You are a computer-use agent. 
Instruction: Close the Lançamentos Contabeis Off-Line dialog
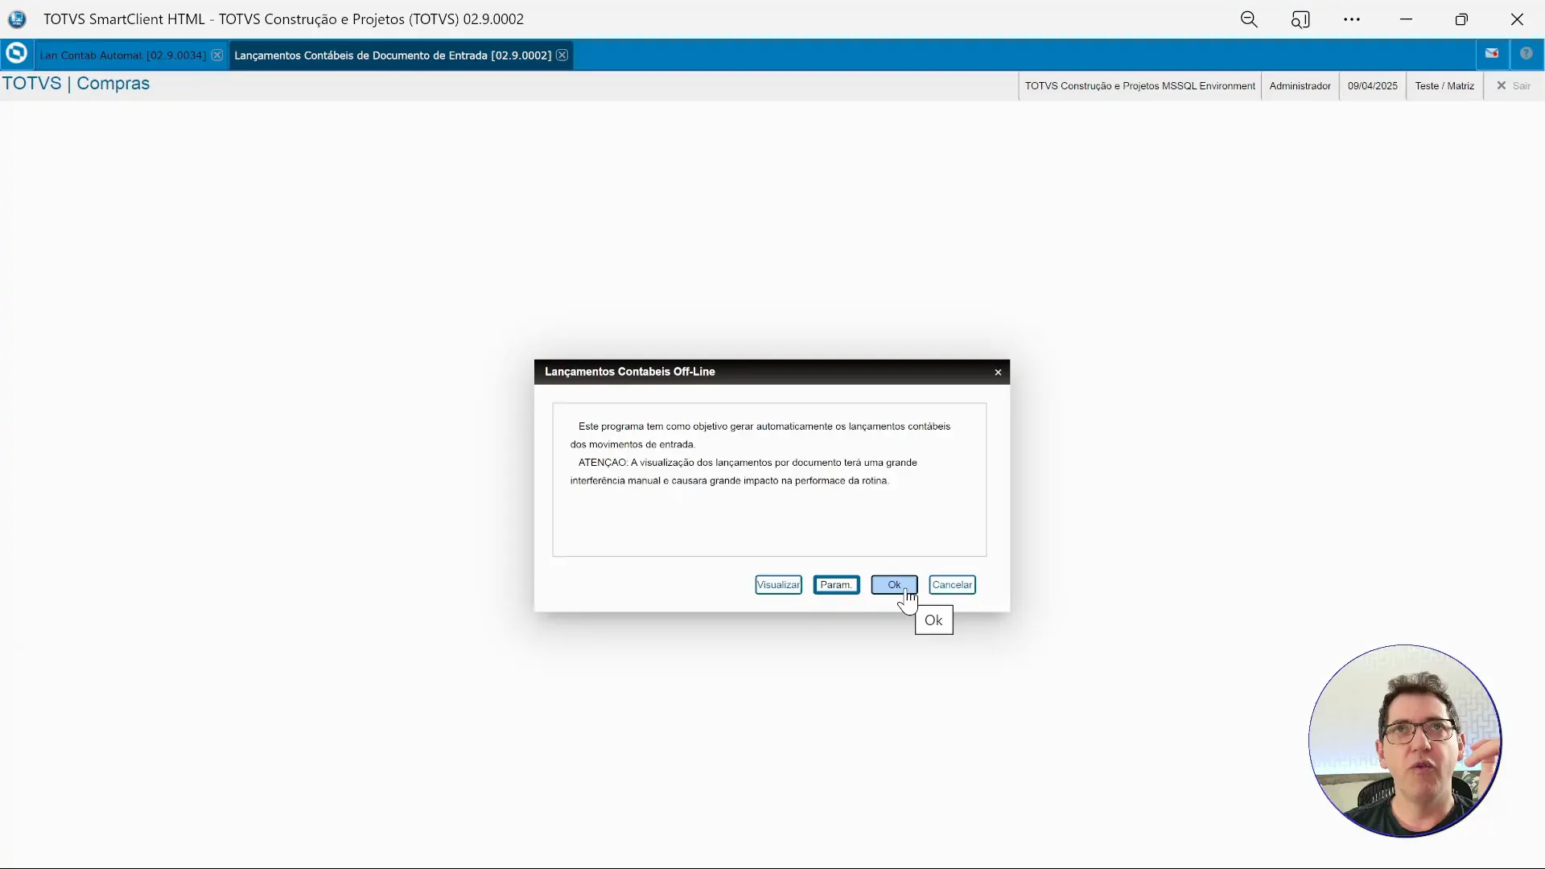(x=998, y=373)
